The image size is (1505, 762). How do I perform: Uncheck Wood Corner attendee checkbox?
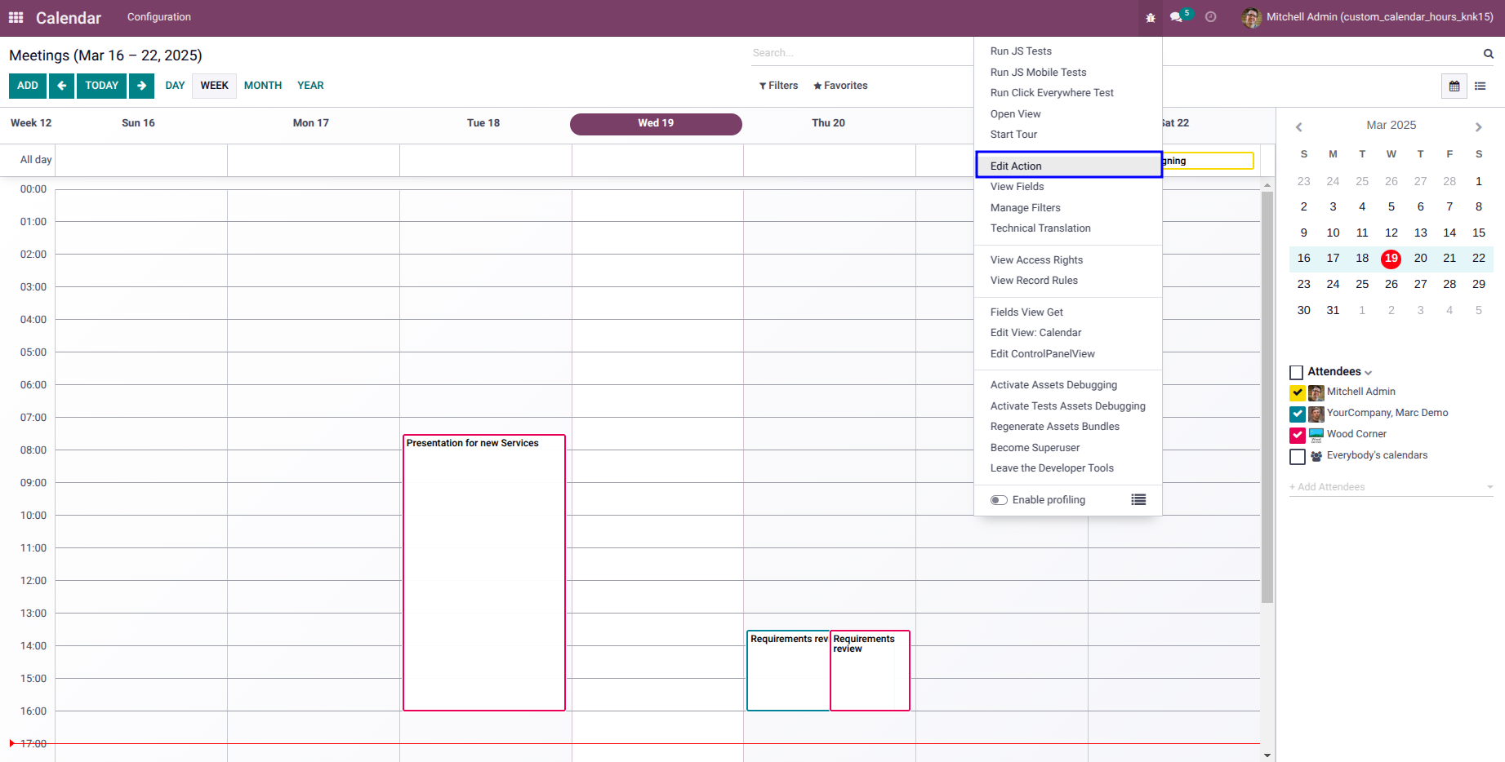(x=1298, y=435)
